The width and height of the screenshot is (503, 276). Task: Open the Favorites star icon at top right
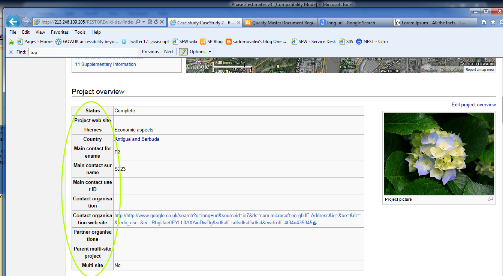(492, 22)
